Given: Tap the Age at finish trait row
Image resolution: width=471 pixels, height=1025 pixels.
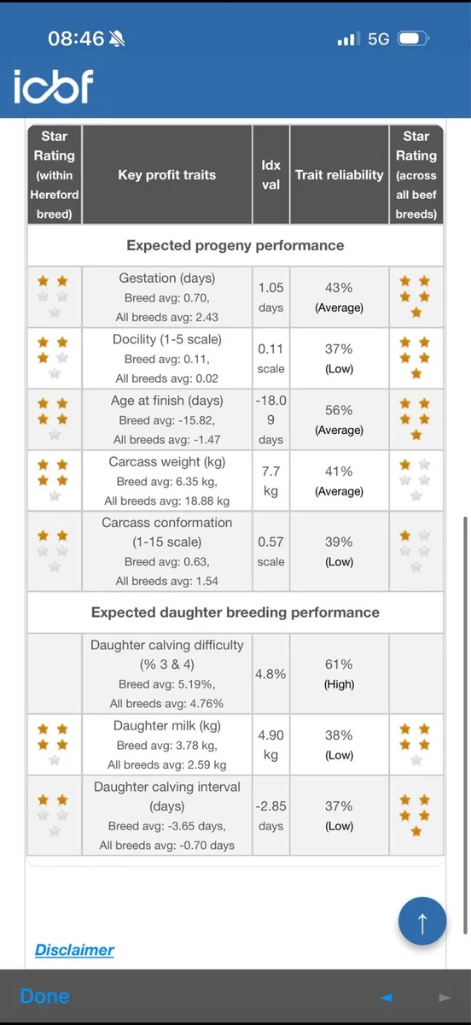Looking at the screenshot, I should coord(235,419).
